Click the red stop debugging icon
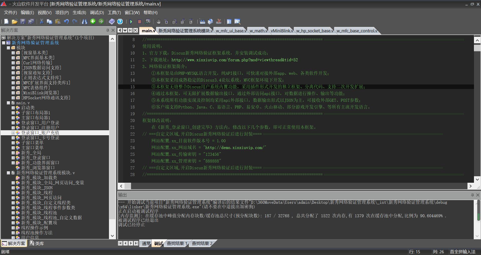Screen dimensions: 481x255 140,21
